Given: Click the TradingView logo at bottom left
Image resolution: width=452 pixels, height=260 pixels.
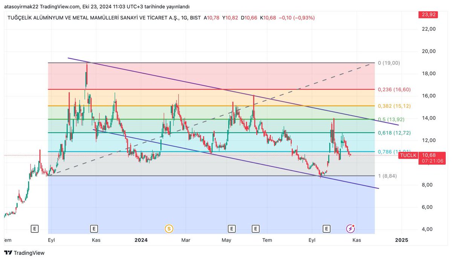Looking at the screenshot, I should 24,253.
